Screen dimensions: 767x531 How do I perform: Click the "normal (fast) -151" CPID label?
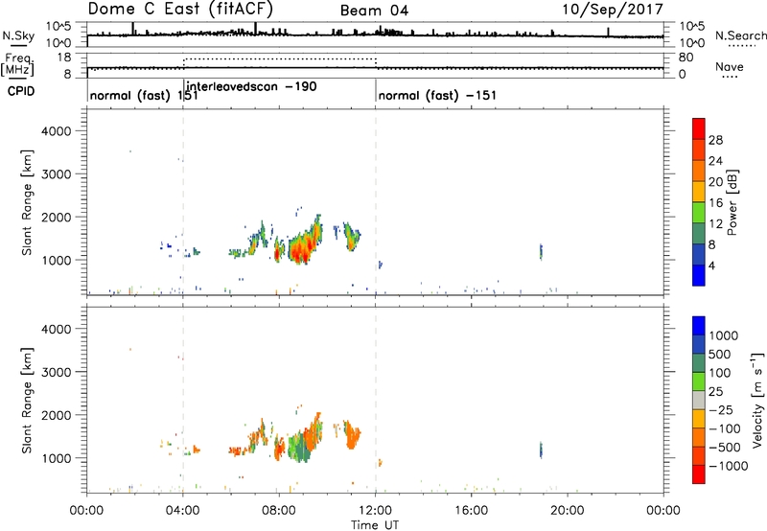pos(437,95)
